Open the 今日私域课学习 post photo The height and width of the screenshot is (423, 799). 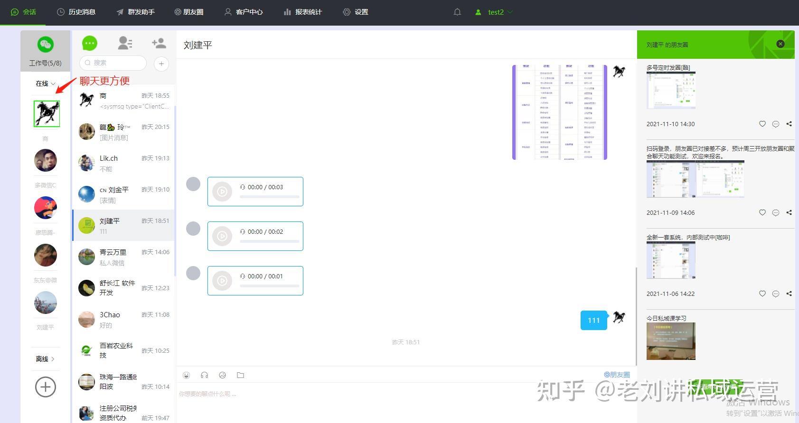671,341
